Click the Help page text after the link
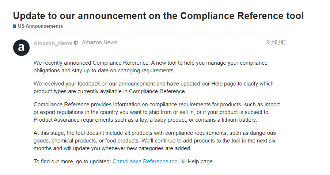 [x=201, y=161]
